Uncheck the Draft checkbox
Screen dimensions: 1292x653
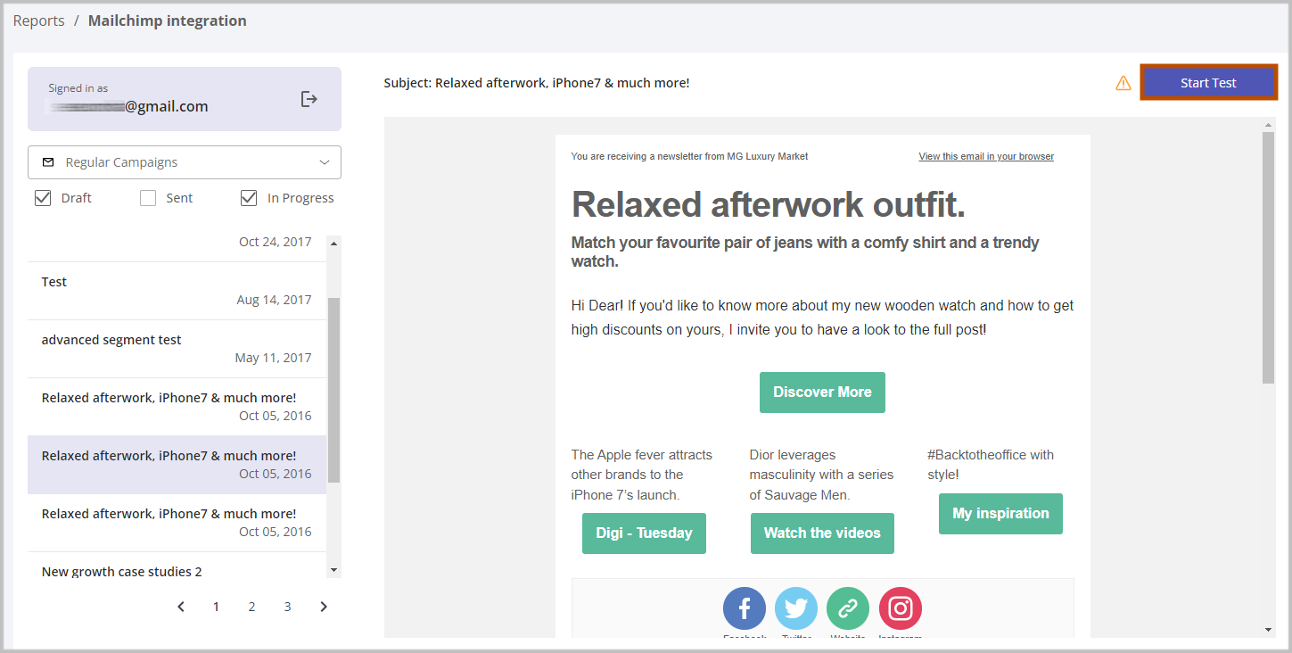(43, 198)
